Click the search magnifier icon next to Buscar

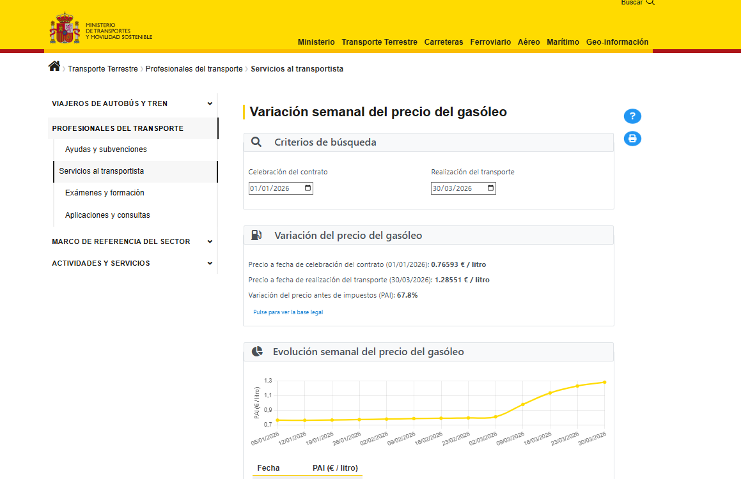click(651, 3)
